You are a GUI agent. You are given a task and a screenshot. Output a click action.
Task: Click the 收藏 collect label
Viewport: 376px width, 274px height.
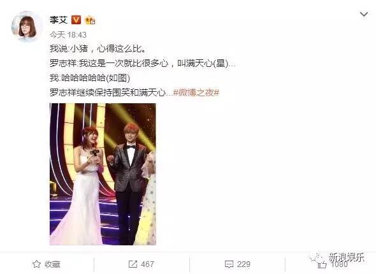coord(52,264)
